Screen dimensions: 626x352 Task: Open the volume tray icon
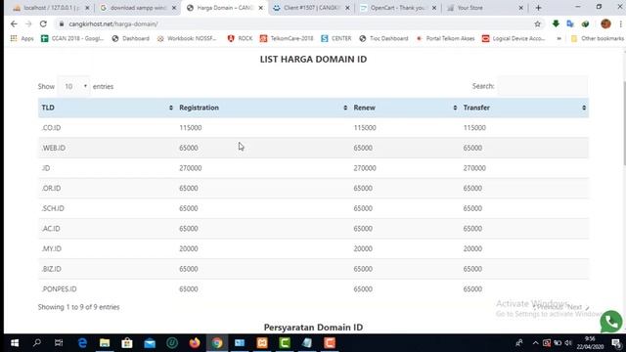(568, 343)
